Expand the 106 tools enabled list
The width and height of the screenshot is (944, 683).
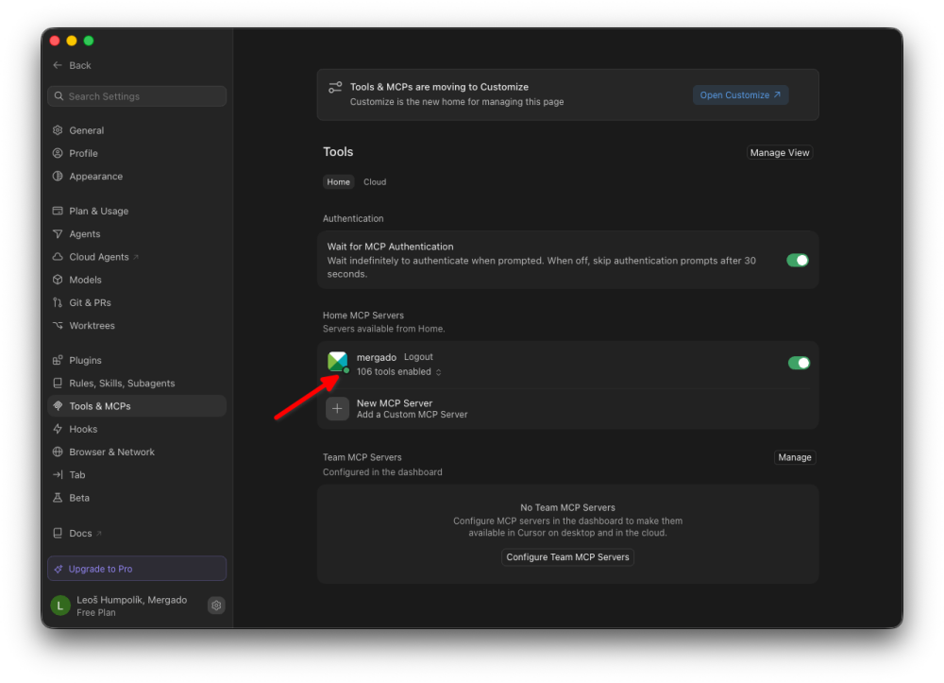(x=398, y=371)
